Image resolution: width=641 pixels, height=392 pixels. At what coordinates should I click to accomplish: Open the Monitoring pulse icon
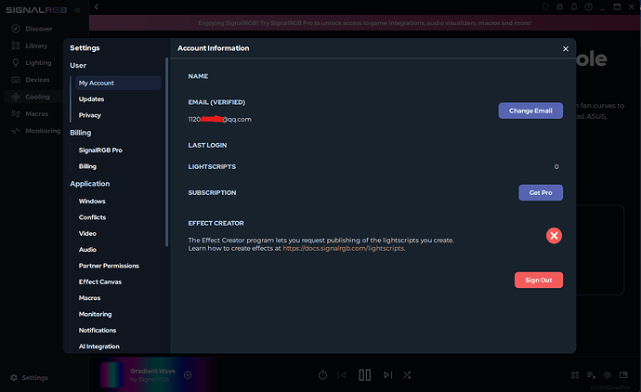pos(16,131)
